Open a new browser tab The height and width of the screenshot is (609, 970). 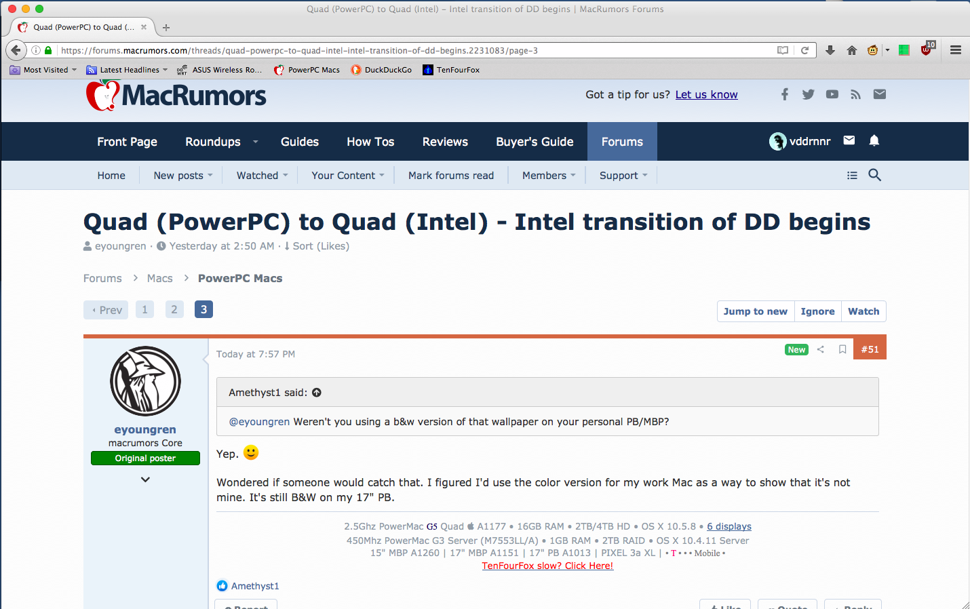[x=166, y=28]
